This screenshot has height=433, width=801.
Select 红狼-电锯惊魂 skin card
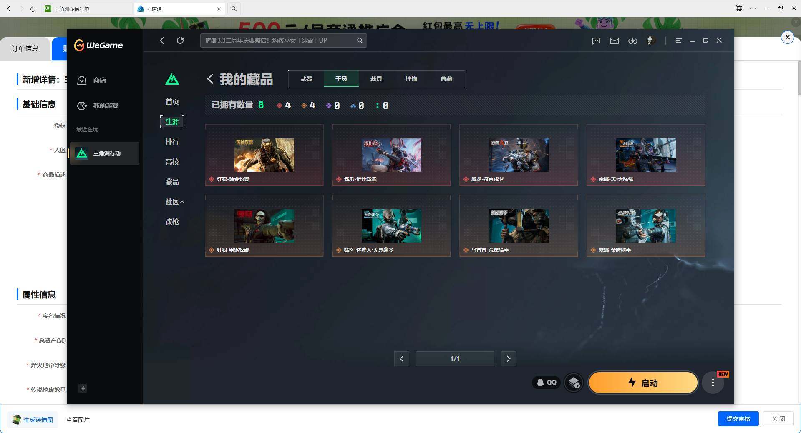point(264,226)
